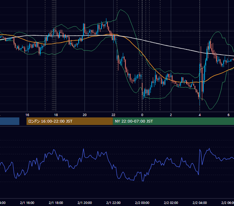
Task: Click hour label 4 on the upper time axis
Action: pos(200,115)
